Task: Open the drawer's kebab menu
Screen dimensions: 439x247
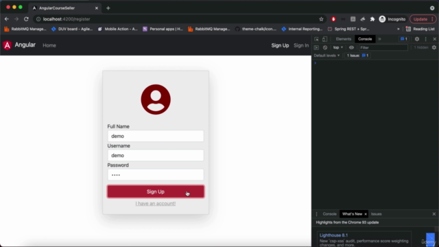Action: (x=317, y=214)
